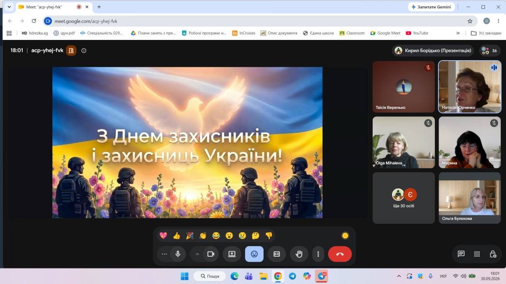Screen dimensions: 506x284
Task: Toggle the microphone on or off
Action: [178, 254]
